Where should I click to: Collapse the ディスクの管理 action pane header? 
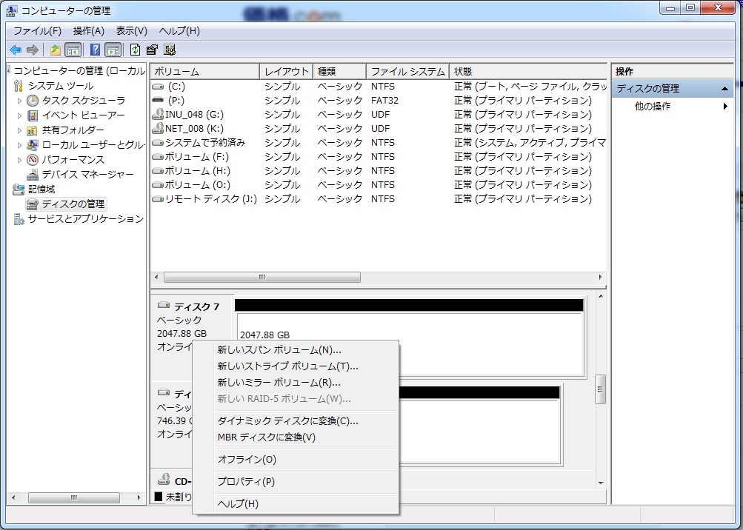point(724,89)
